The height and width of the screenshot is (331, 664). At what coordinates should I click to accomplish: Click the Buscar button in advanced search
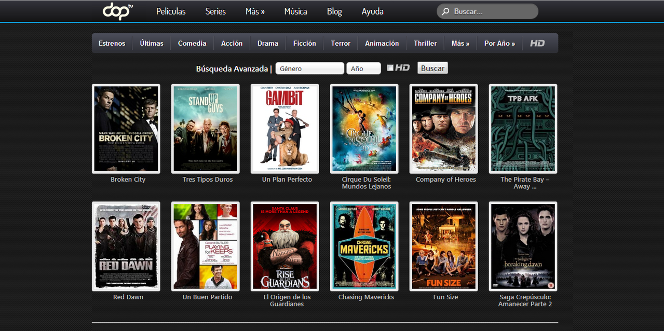[x=432, y=68]
